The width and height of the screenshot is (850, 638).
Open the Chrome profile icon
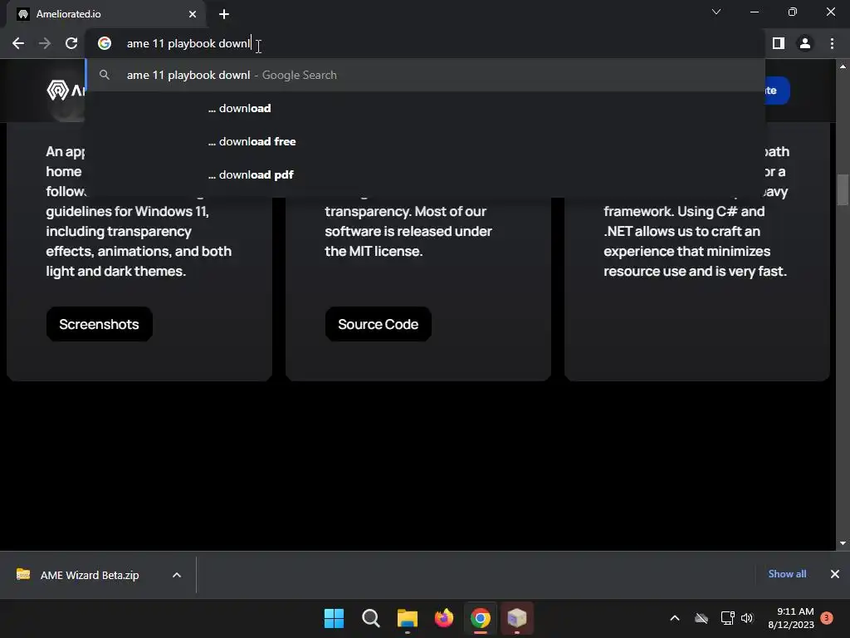click(805, 43)
